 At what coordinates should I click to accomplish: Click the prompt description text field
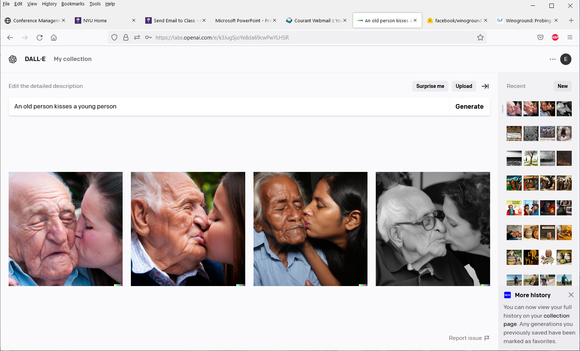tap(229, 107)
